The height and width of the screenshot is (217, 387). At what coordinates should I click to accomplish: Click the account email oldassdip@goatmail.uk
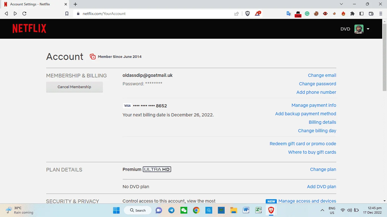click(x=148, y=75)
